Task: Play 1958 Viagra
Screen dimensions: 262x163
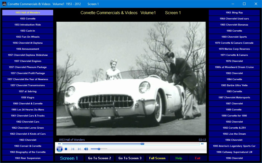Action: pyautogui.click(x=28, y=98)
